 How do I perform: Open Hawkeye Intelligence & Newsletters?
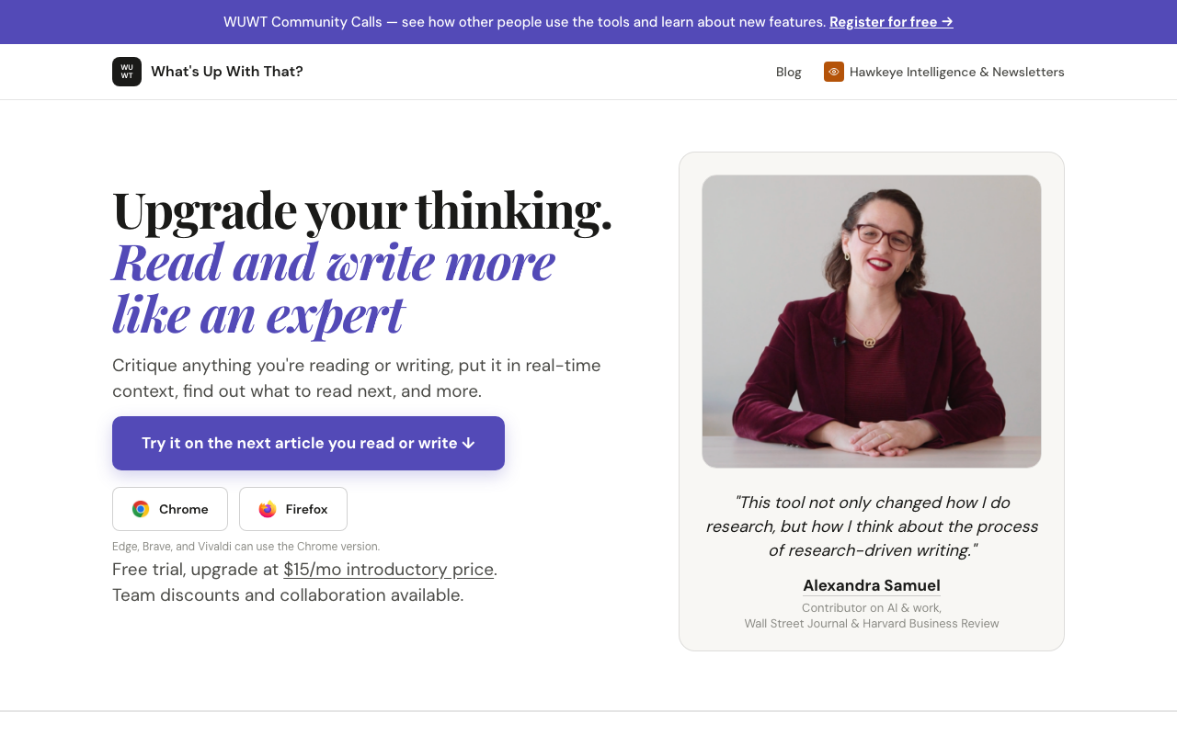944,72
